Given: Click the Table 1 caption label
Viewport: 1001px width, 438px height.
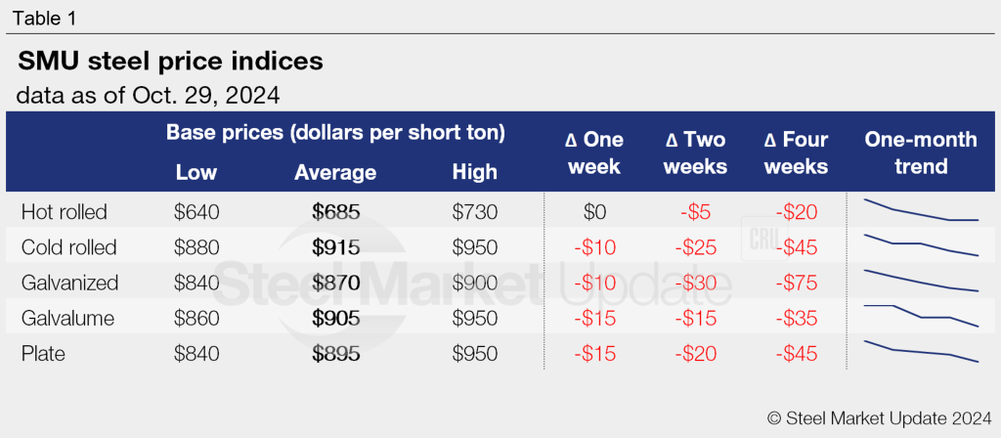Looking at the screenshot, I should pyautogui.click(x=46, y=18).
